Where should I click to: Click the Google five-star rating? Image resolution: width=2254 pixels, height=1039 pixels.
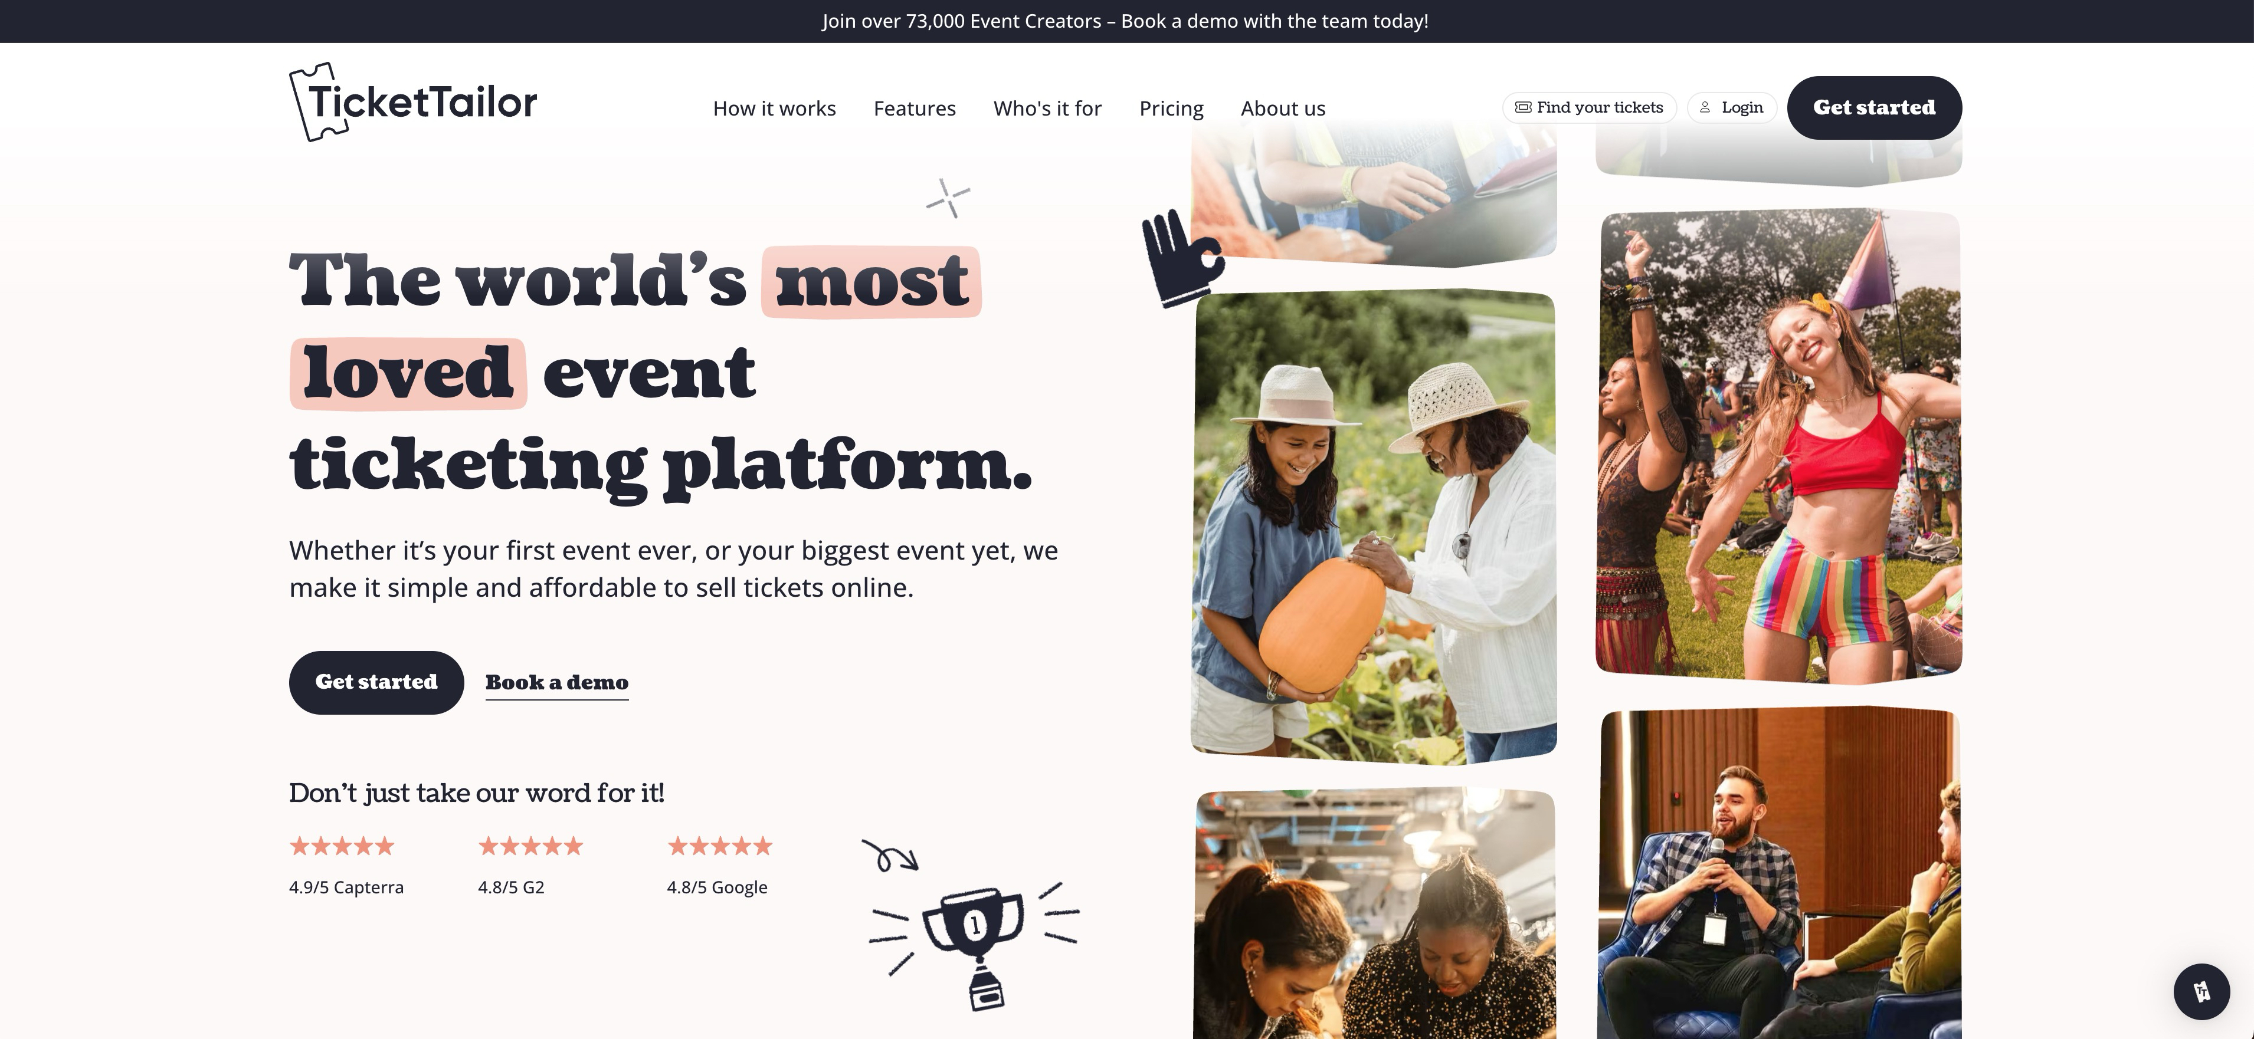point(719,846)
